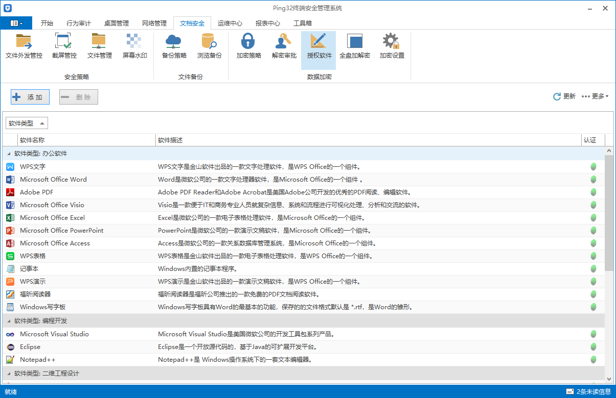Switch to the 运维中心 tab
Screen dimensions: 616x398
[230, 23]
